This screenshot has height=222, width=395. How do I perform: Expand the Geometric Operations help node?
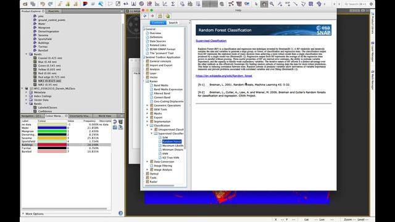[148, 105]
